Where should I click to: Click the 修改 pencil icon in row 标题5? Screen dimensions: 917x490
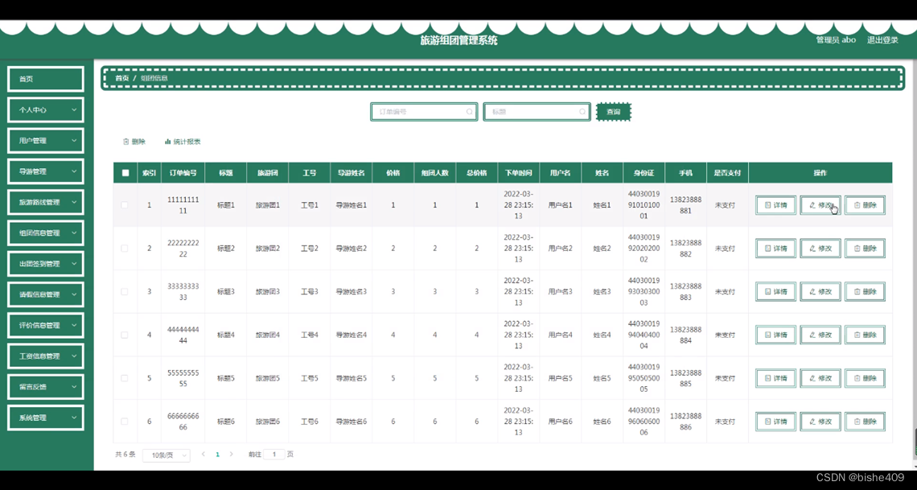point(812,378)
